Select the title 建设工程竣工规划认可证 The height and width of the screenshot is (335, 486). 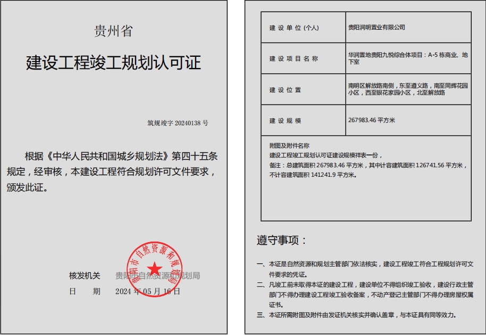(113, 63)
